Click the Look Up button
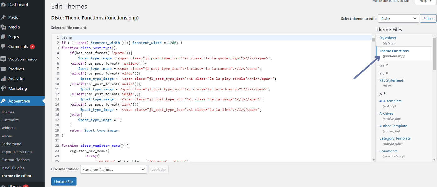 pos(158,169)
